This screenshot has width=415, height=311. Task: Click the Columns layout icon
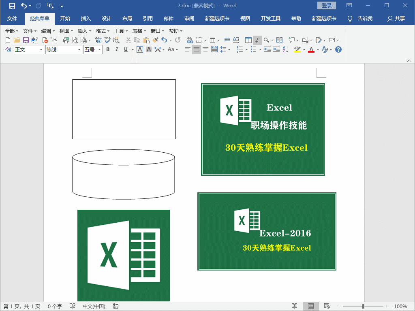[227, 40]
